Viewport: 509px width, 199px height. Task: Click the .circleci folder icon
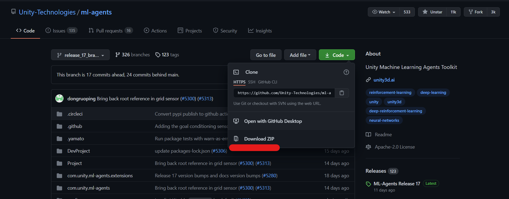coord(59,114)
